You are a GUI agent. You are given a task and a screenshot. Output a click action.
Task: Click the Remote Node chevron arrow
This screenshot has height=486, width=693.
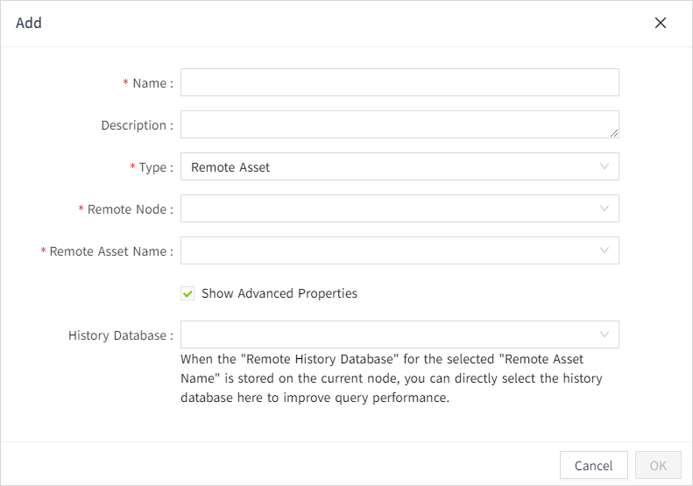605,208
